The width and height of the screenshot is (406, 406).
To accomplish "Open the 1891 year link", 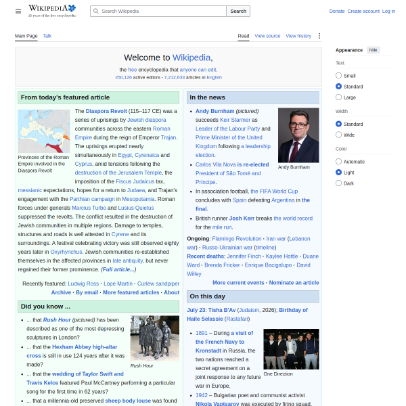I will point(202,333).
